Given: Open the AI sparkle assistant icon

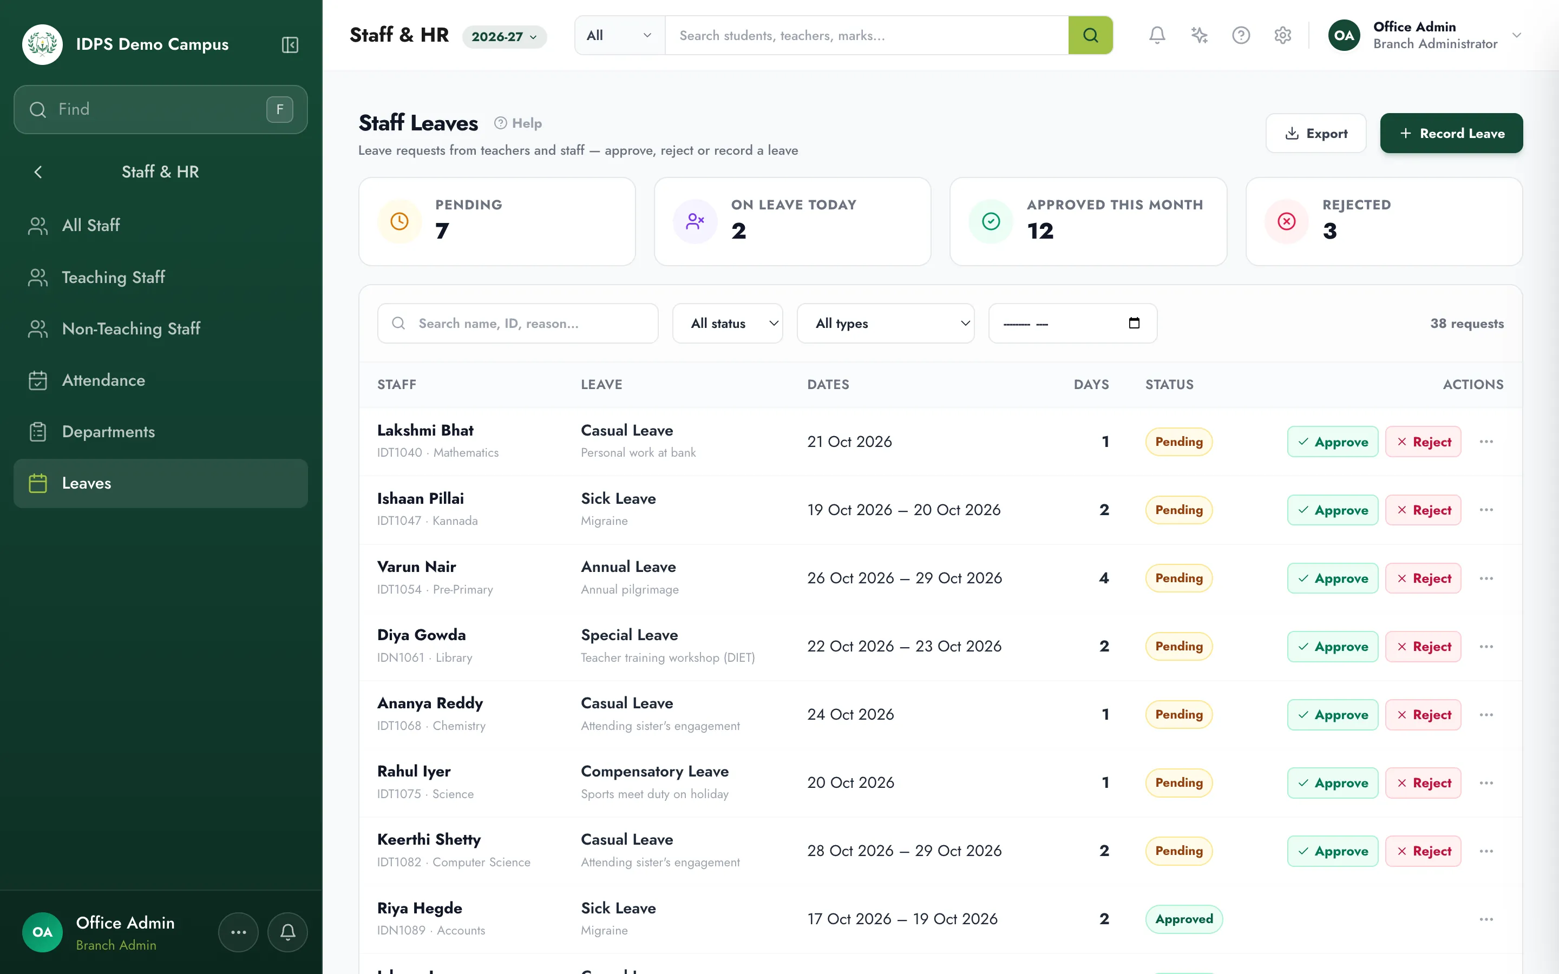Looking at the screenshot, I should [1199, 35].
